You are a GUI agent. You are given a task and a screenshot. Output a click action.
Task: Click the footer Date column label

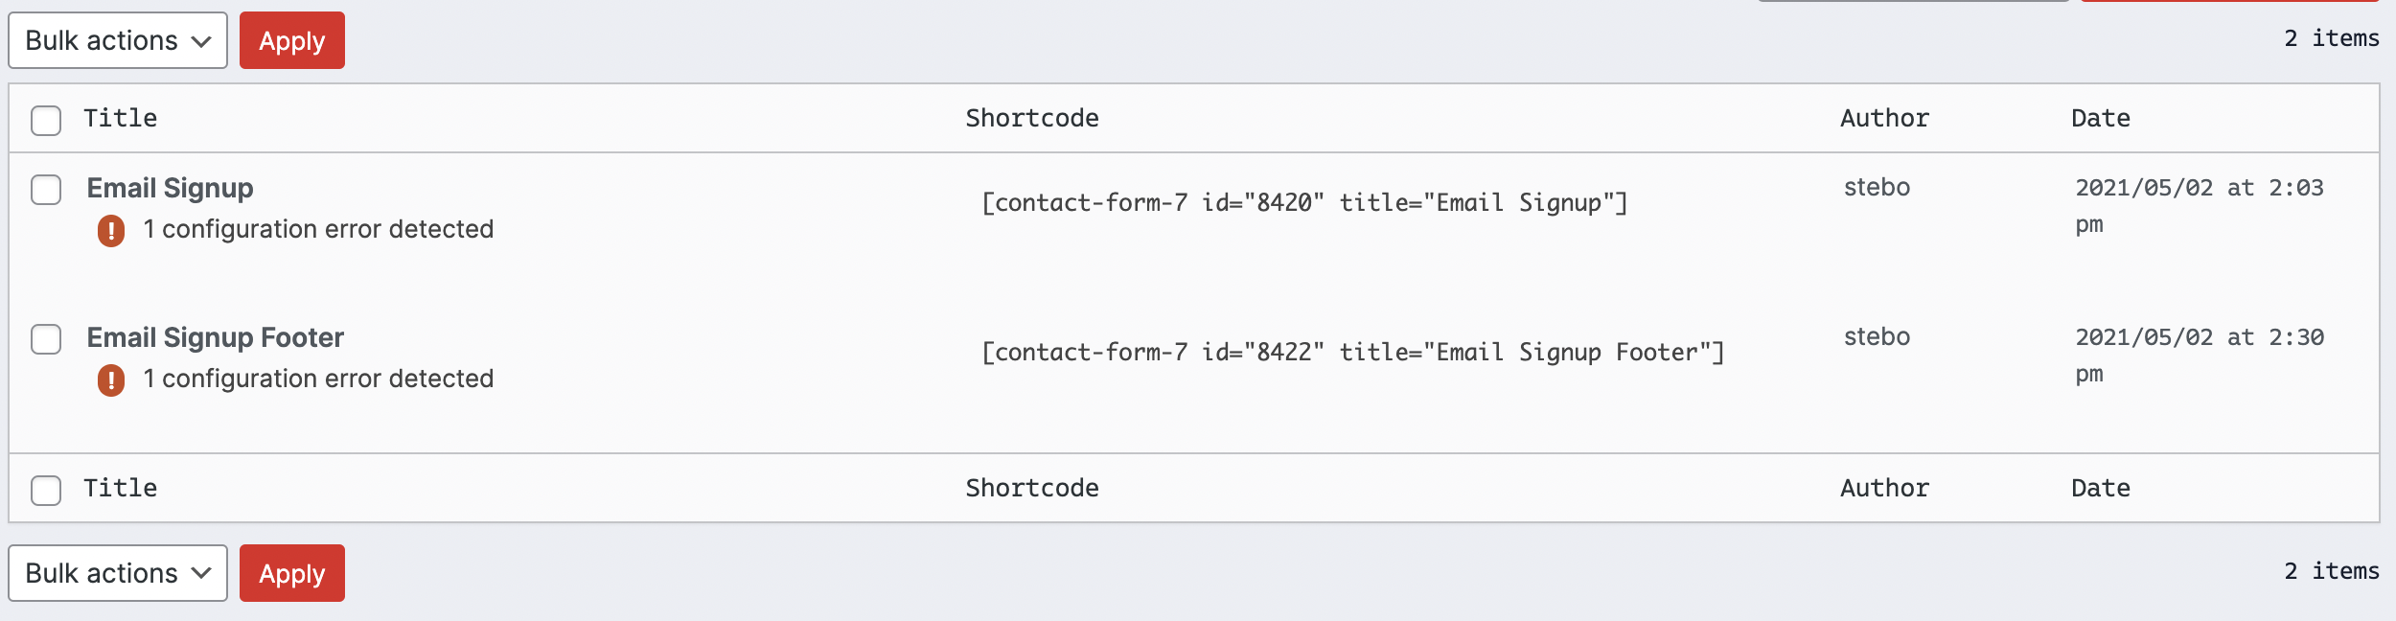tap(2101, 488)
